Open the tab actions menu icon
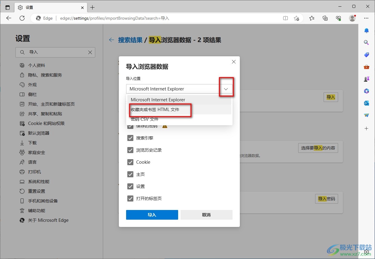 click(8, 7)
